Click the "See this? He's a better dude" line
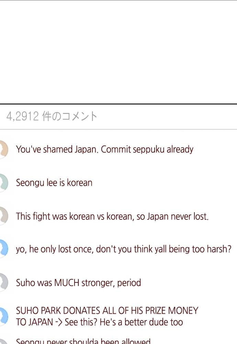Image resolution: width=237 pixels, height=344 pixels. 124,322
